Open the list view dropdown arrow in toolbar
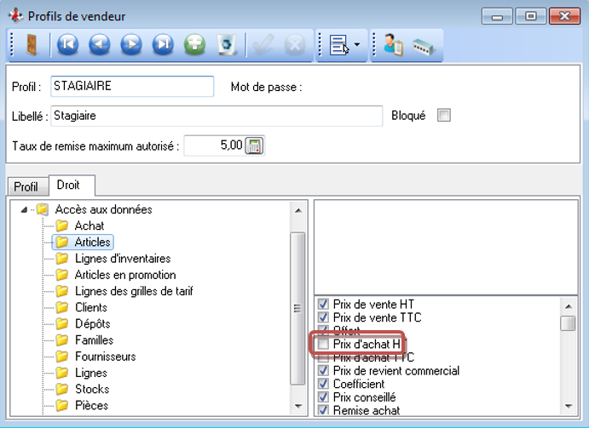The image size is (589, 428). (x=355, y=46)
